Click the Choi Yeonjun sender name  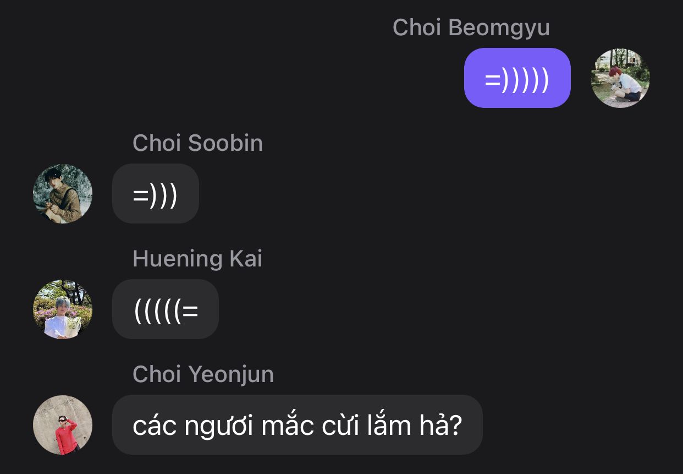click(203, 374)
